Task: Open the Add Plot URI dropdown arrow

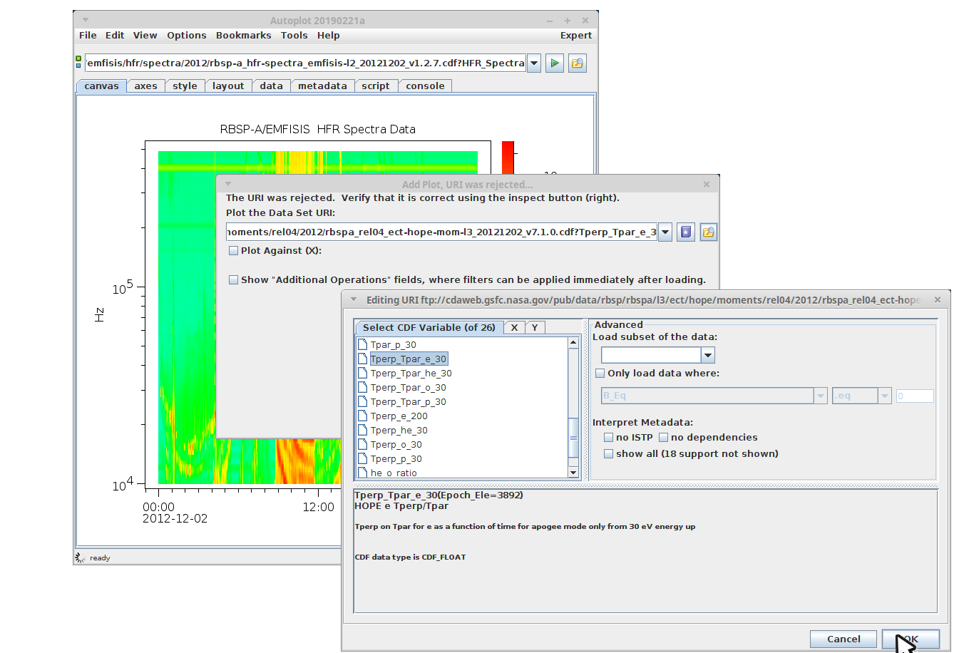Action: click(665, 232)
